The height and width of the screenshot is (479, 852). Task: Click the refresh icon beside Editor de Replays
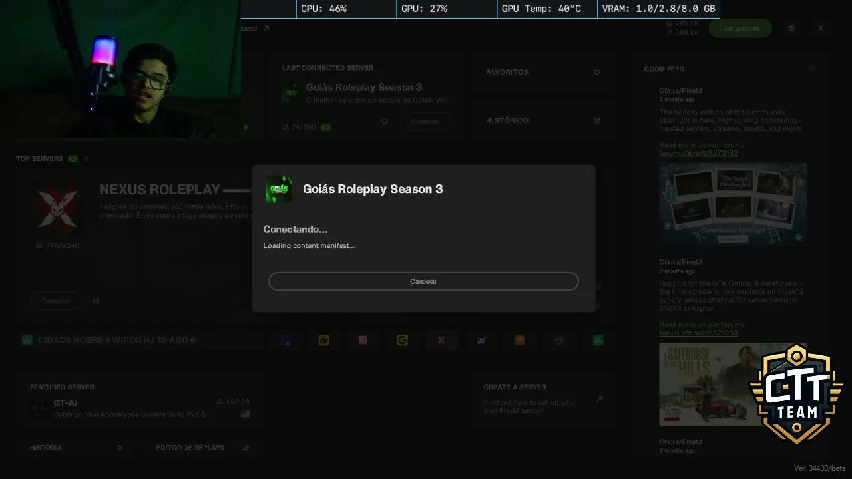click(246, 448)
